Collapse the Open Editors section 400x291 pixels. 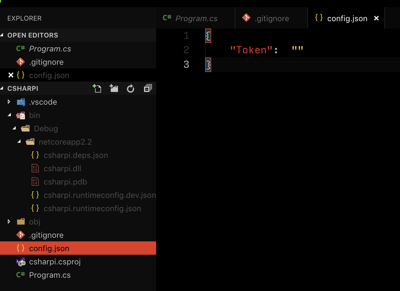pyautogui.click(x=2, y=35)
